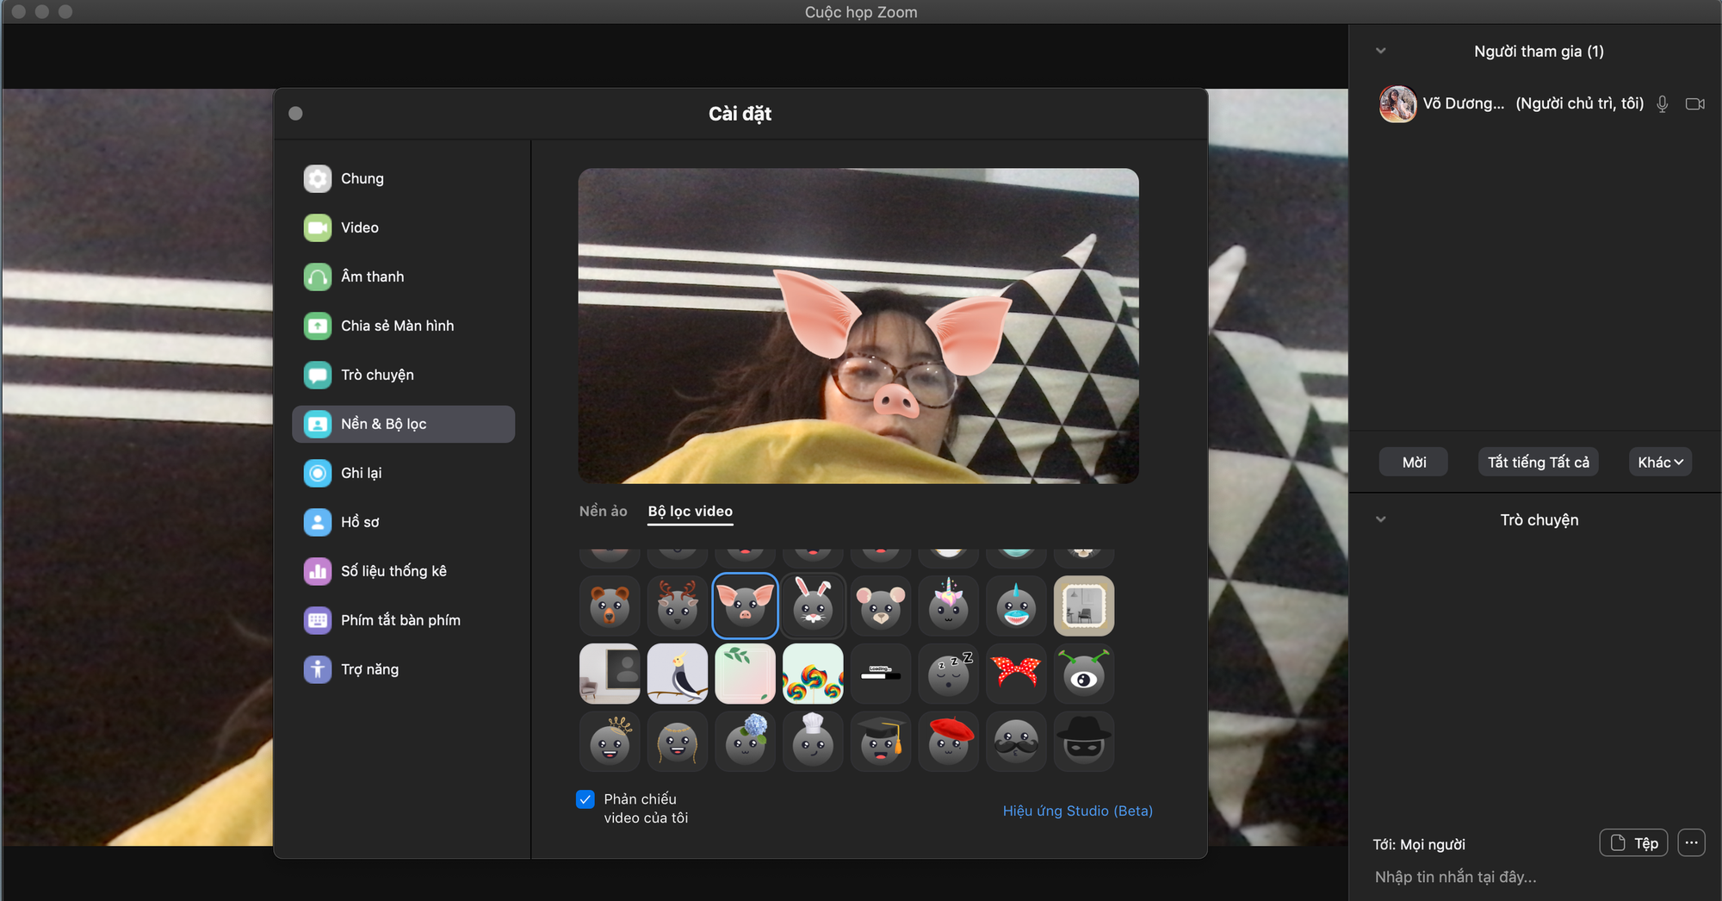1722x901 pixels.
Task: Select the chef hat filter
Action: pyautogui.click(x=813, y=742)
